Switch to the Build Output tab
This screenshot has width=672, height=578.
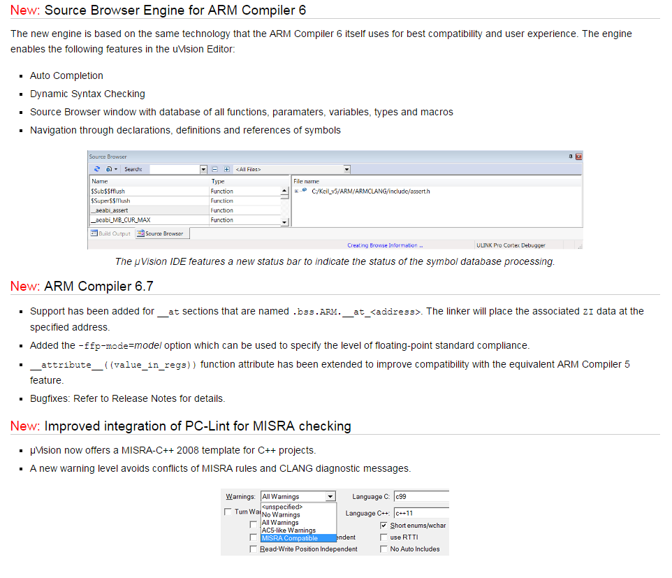110,233
